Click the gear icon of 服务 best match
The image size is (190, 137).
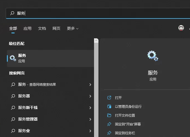(x=13, y=58)
